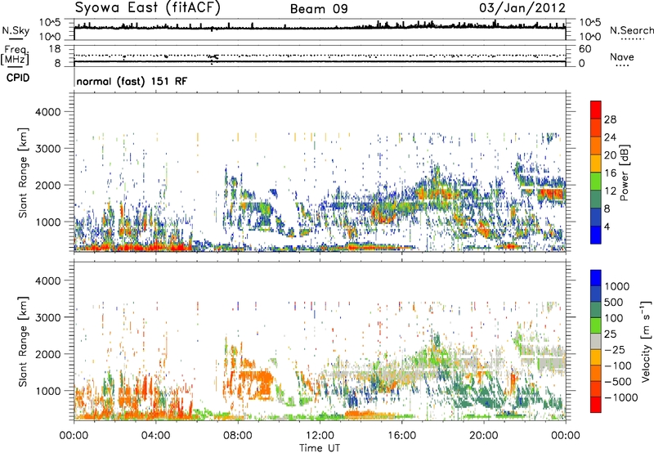Screen dimensions: 654x453
Task: Click 'Slant Range [km]' label of power panel
Action: click(x=23, y=173)
